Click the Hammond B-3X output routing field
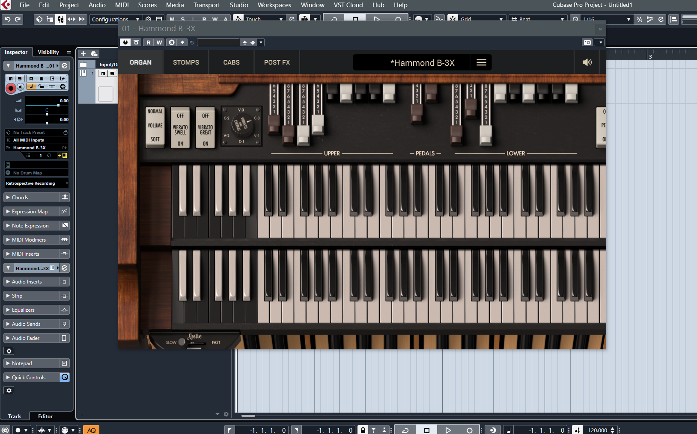This screenshot has width=697, height=434. tap(37, 148)
